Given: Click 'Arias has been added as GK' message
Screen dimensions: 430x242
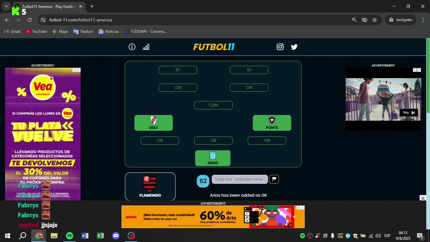Looking at the screenshot, I should [239, 195].
